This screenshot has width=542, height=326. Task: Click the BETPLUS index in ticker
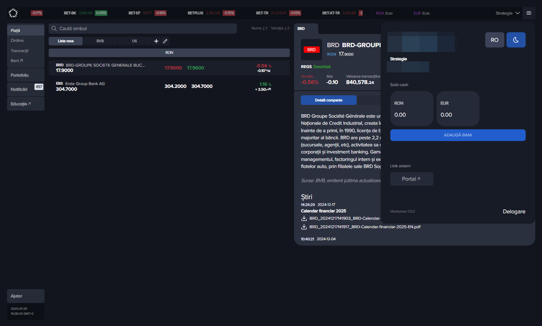pyautogui.click(x=211, y=13)
